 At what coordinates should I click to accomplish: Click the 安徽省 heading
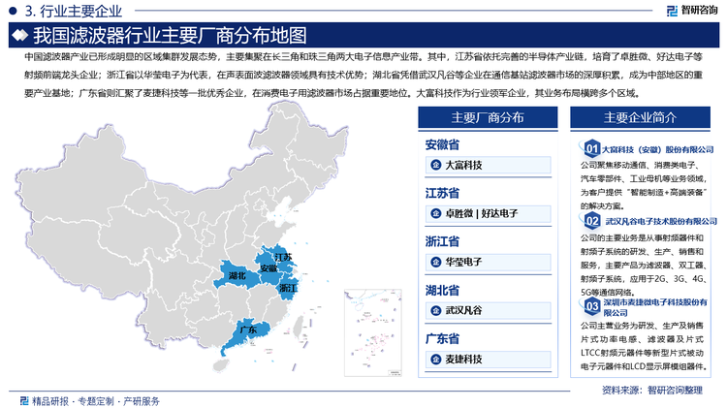442,144
